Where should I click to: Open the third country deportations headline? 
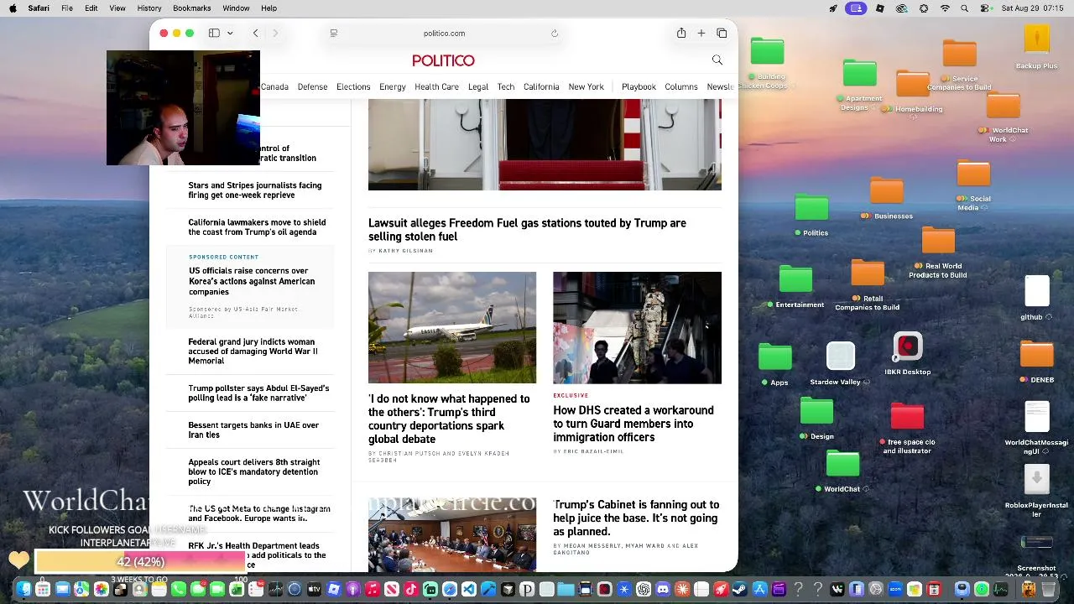pos(449,419)
